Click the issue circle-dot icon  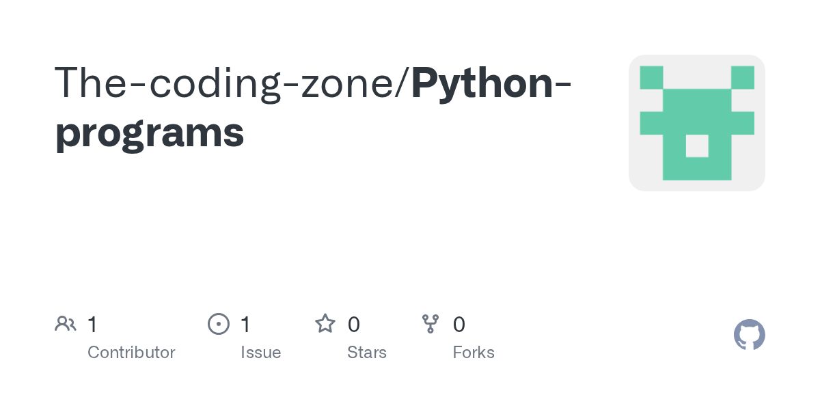click(218, 324)
